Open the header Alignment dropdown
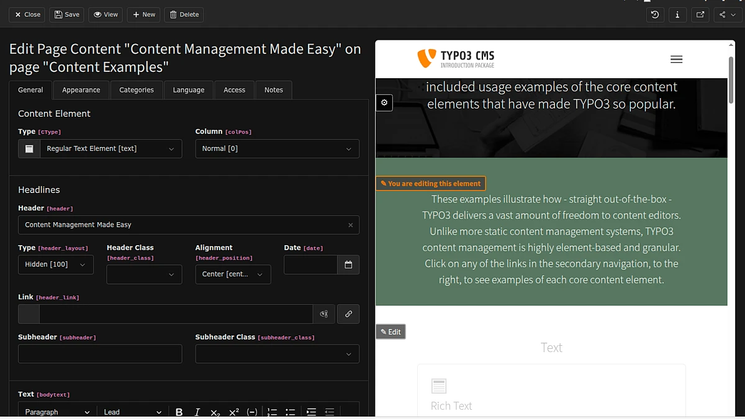745x419 pixels. pos(233,274)
